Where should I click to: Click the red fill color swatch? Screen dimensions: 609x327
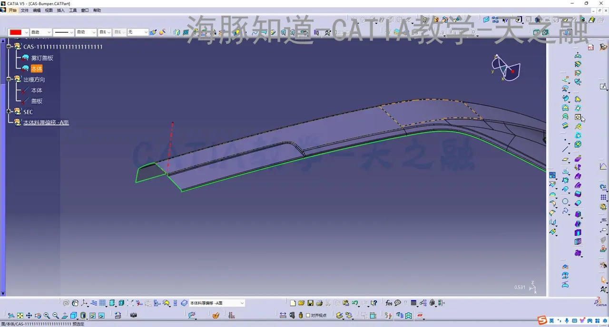tap(16, 32)
